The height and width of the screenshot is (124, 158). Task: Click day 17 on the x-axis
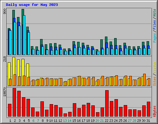pos(83,121)
